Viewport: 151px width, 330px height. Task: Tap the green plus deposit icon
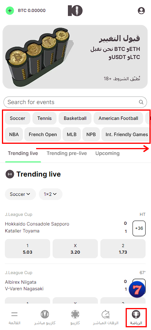click(x=10, y=10)
